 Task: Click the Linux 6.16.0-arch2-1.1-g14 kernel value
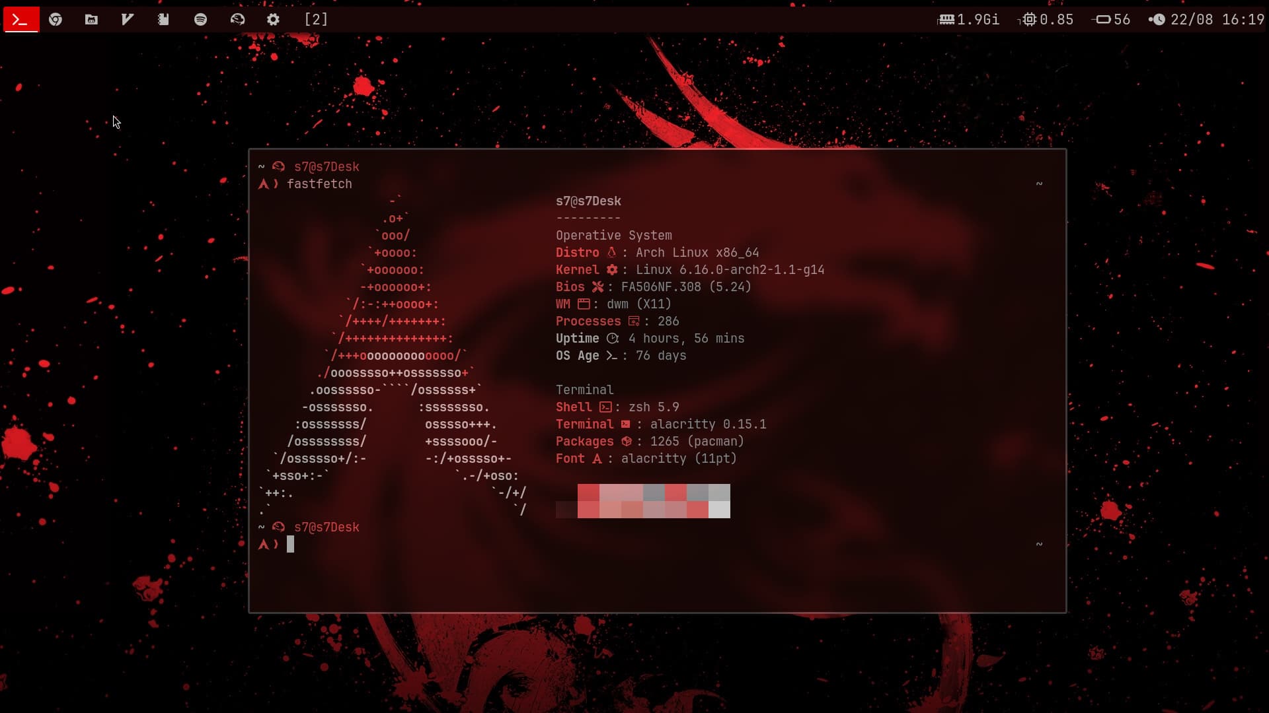[x=730, y=269]
